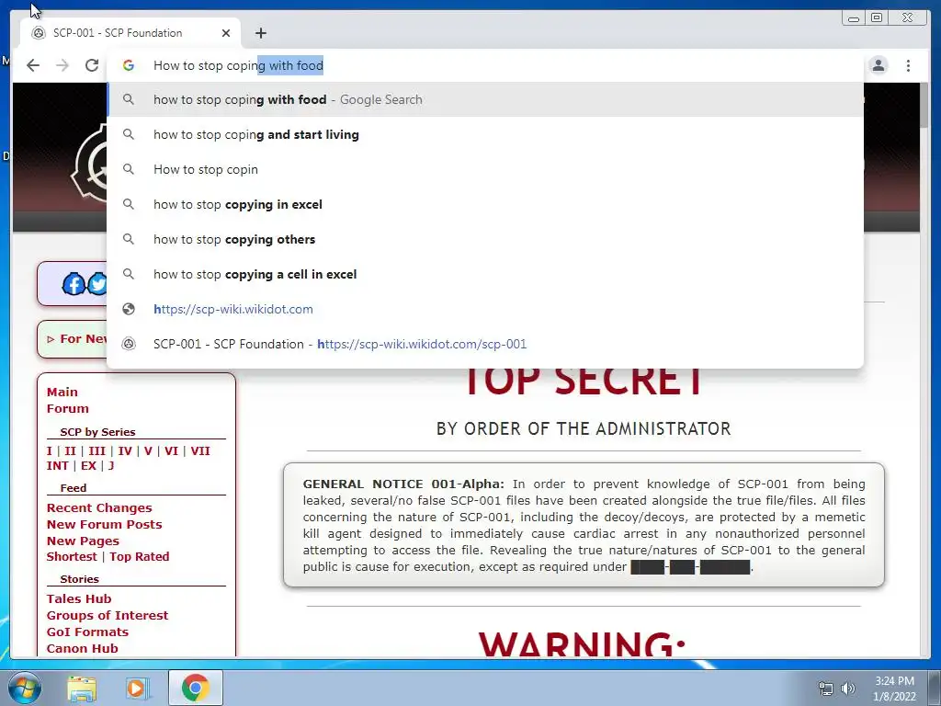Click the page vertical scrollbar thumb
This screenshot has width=941, height=706.
(924, 105)
